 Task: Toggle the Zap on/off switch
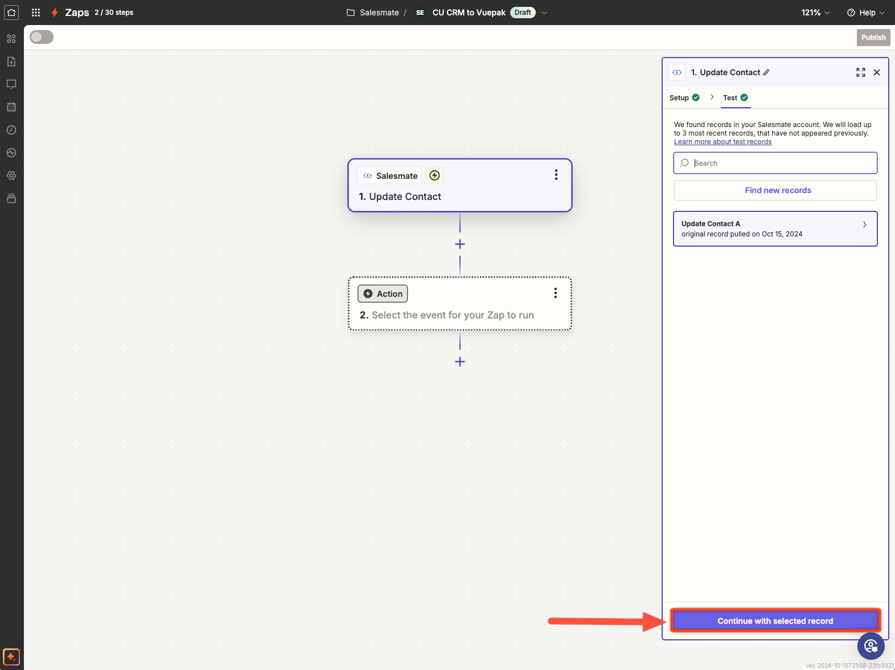coord(42,37)
